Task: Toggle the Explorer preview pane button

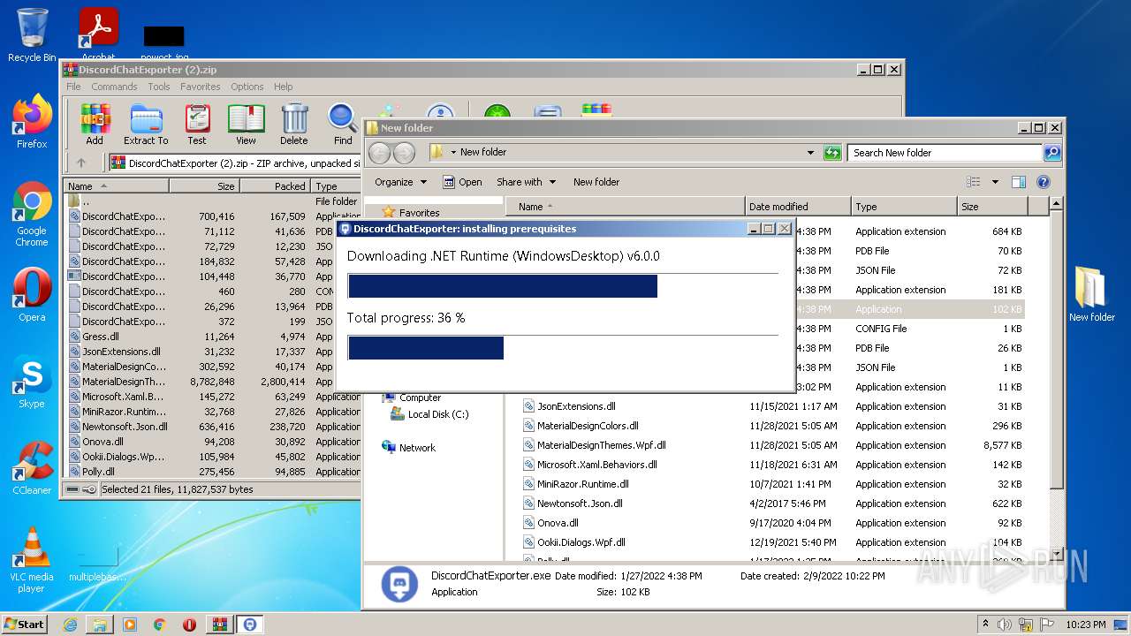Action: (x=1018, y=182)
